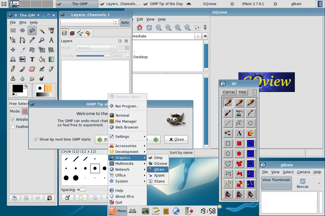Choose XSane from Graphics submenu
The image size is (325, 216).
[158, 181]
